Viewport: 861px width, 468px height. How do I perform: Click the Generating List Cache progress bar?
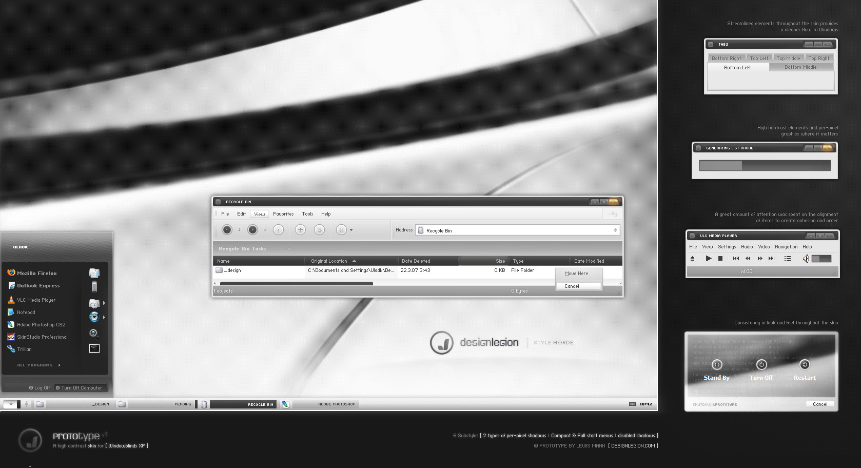pos(765,165)
